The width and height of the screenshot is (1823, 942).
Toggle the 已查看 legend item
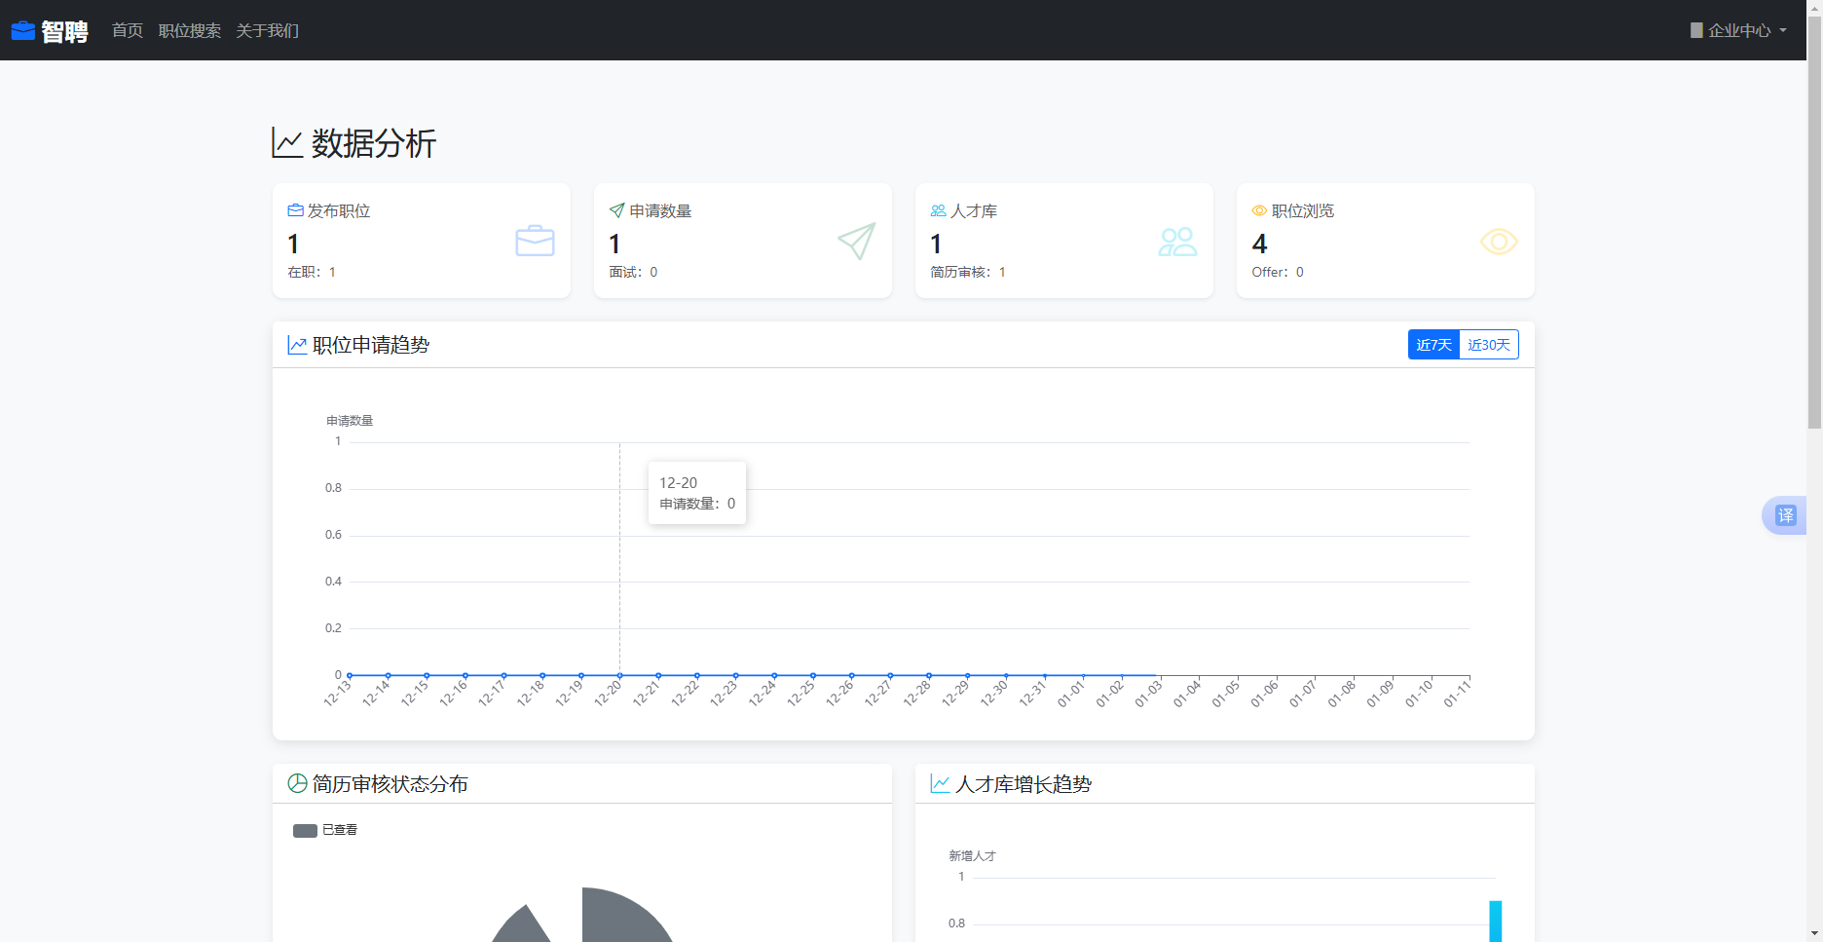pyautogui.click(x=325, y=830)
